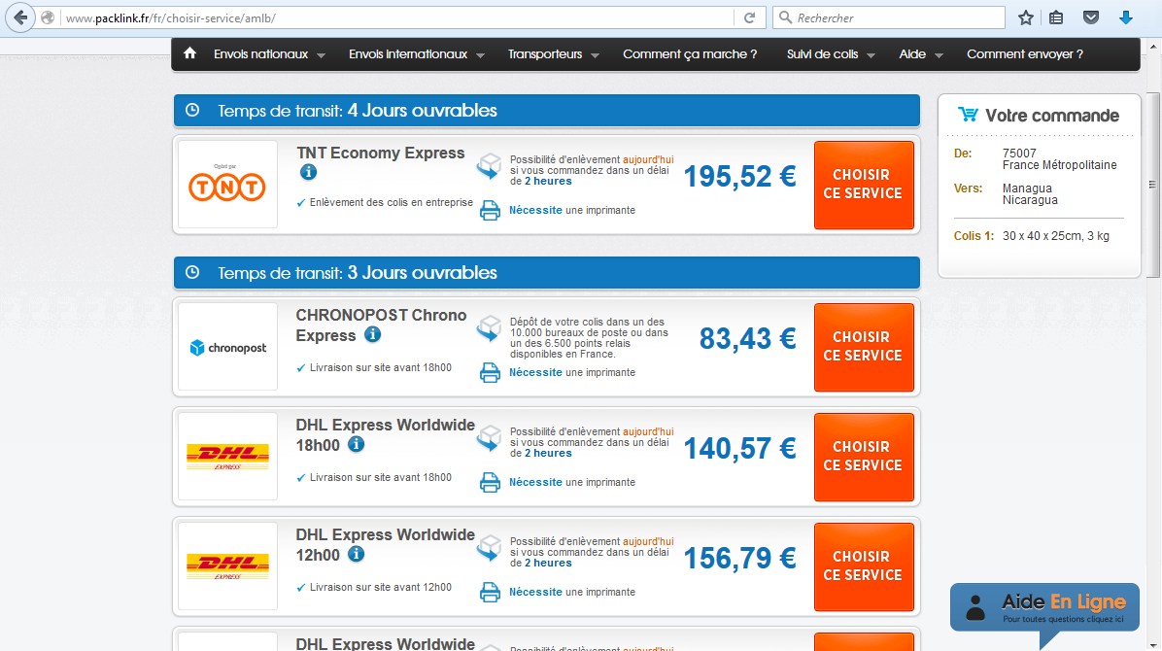The width and height of the screenshot is (1162, 651).
Task: Save page to Pocket from the toolbar
Action: [x=1090, y=16]
